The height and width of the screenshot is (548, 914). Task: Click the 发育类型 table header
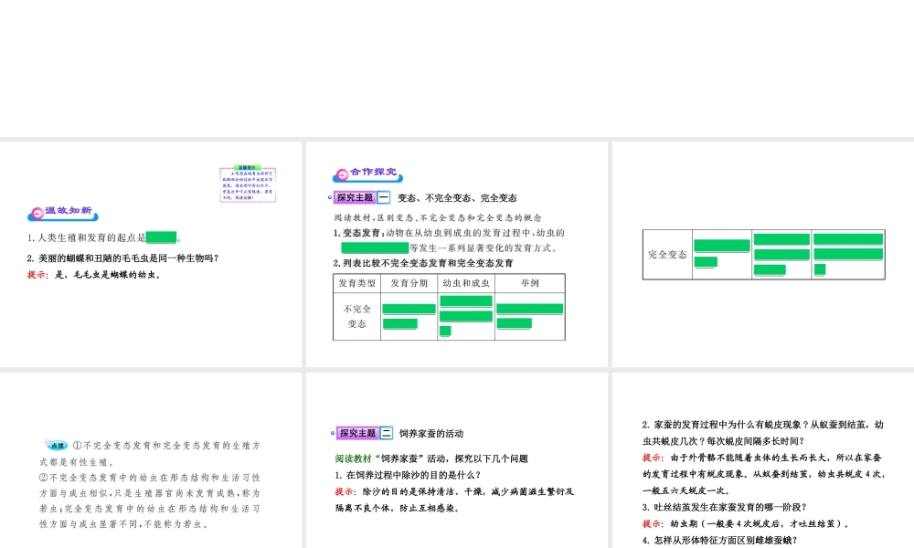[357, 283]
